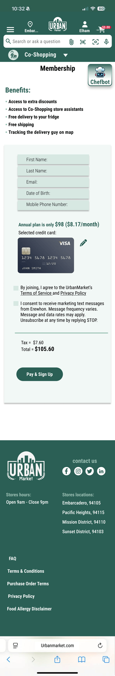Tap the Visa credit card image
The height and width of the screenshot is (676, 115).
pyautogui.click(x=46, y=255)
